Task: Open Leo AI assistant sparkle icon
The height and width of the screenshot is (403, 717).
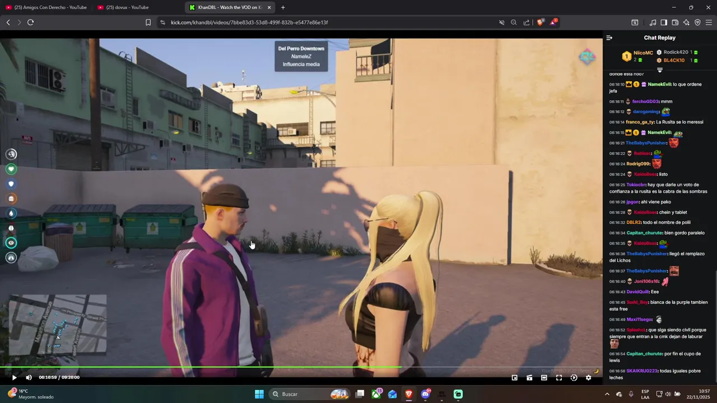Action: pos(686,22)
